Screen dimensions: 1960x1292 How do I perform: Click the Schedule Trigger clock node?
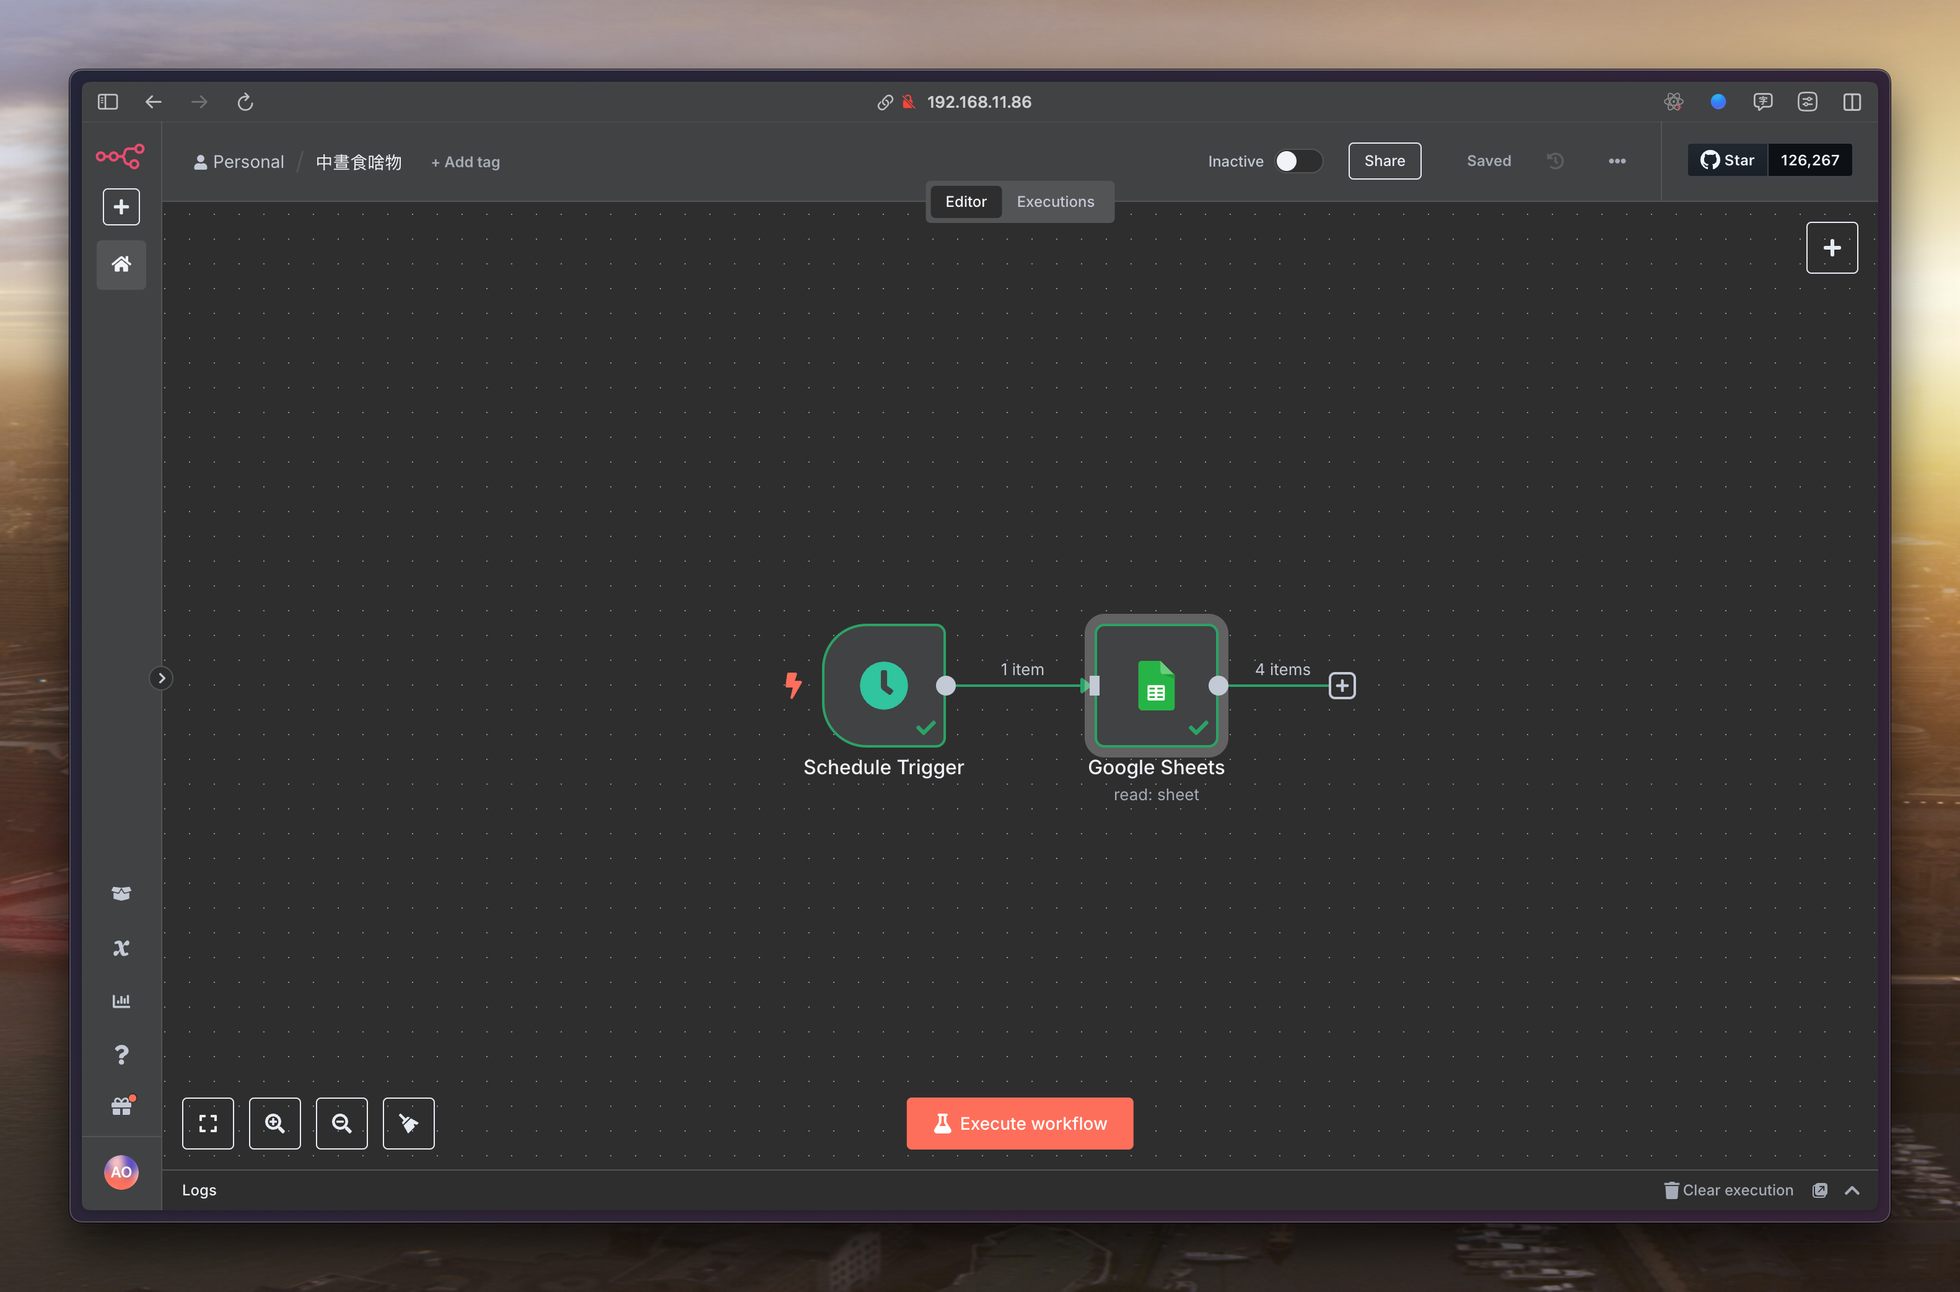(883, 685)
